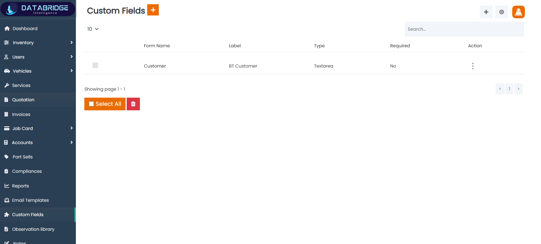Open the rows-per-page dropdown showing 10
Image resolution: width=541 pixels, height=244 pixels.
93,29
